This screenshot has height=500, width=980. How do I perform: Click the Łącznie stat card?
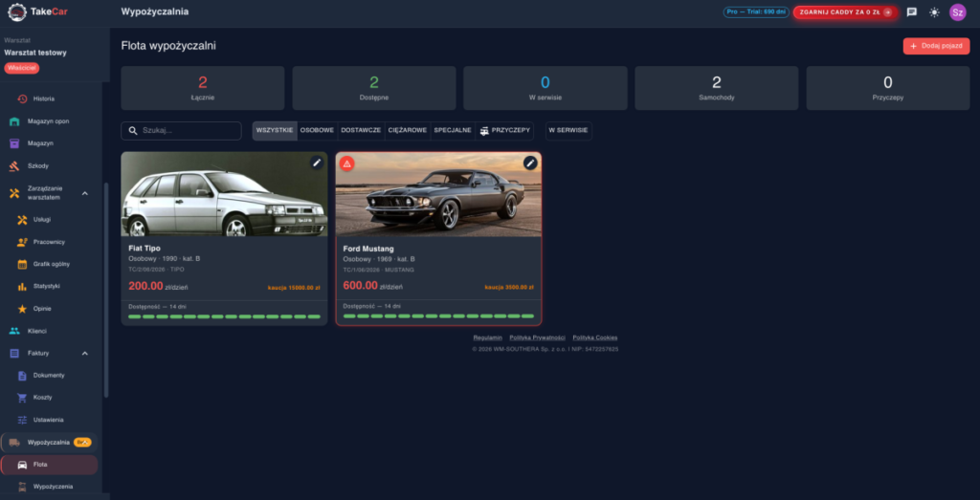tap(203, 88)
